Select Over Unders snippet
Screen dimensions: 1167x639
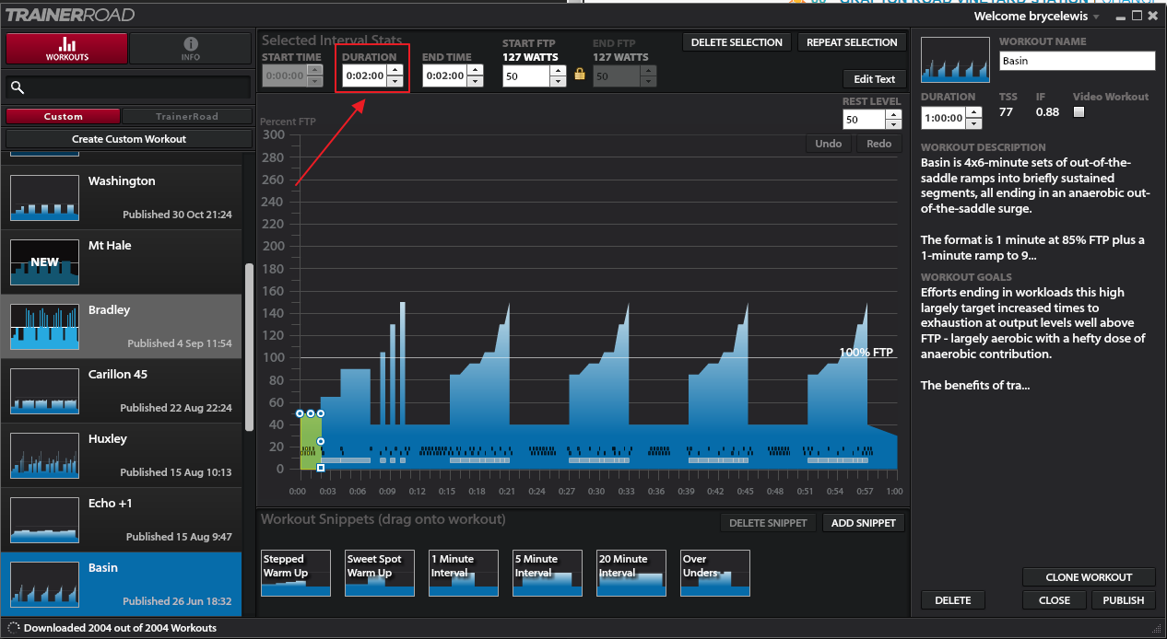pos(715,574)
